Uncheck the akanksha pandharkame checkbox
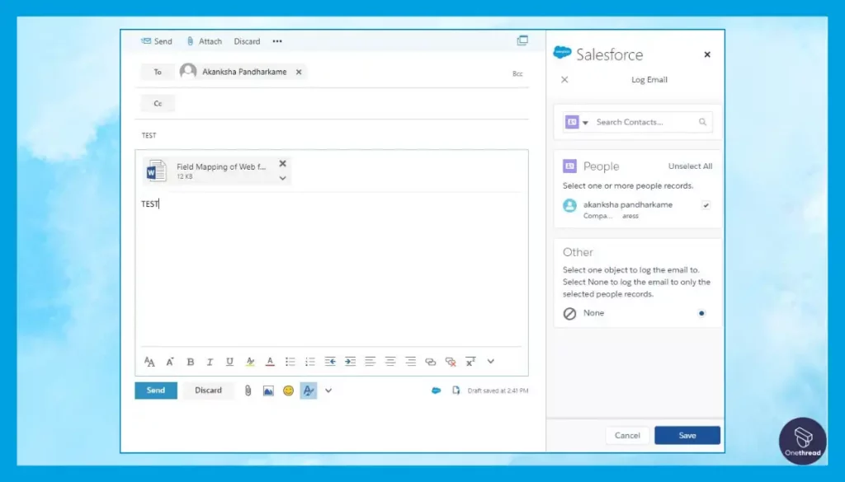The width and height of the screenshot is (845, 482). point(706,205)
